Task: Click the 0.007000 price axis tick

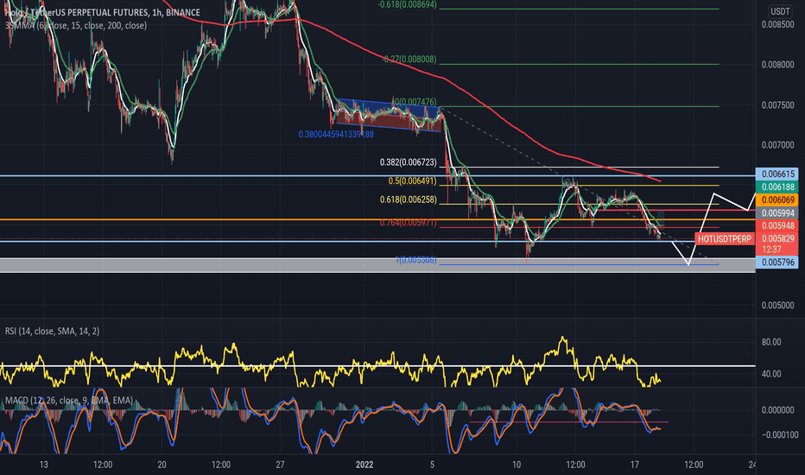Action: (777, 145)
